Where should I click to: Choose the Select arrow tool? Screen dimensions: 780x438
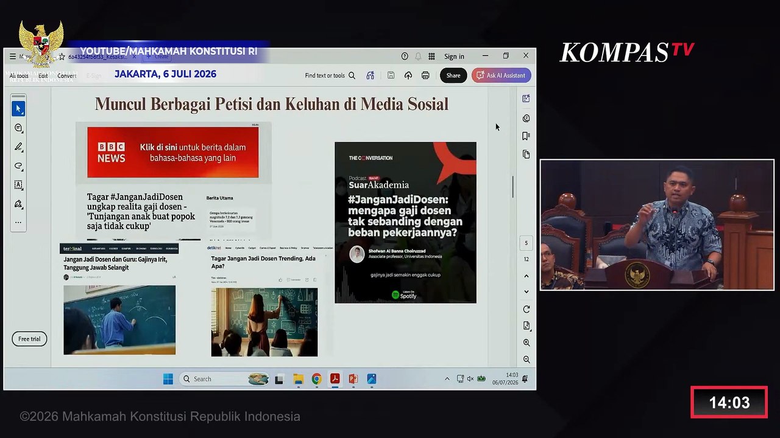(18, 108)
